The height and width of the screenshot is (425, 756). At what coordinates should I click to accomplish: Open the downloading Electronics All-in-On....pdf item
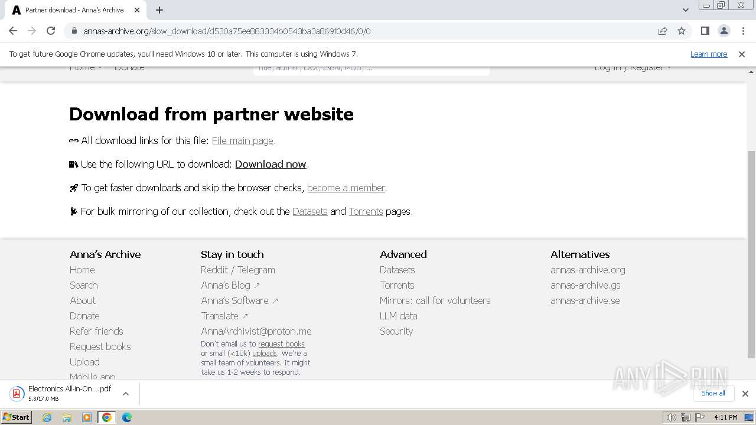tap(62, 393)
